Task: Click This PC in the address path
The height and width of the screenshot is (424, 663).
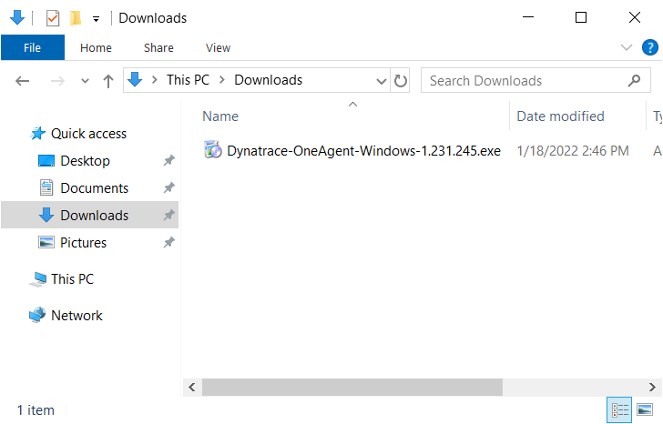Action: click(188, 79)
